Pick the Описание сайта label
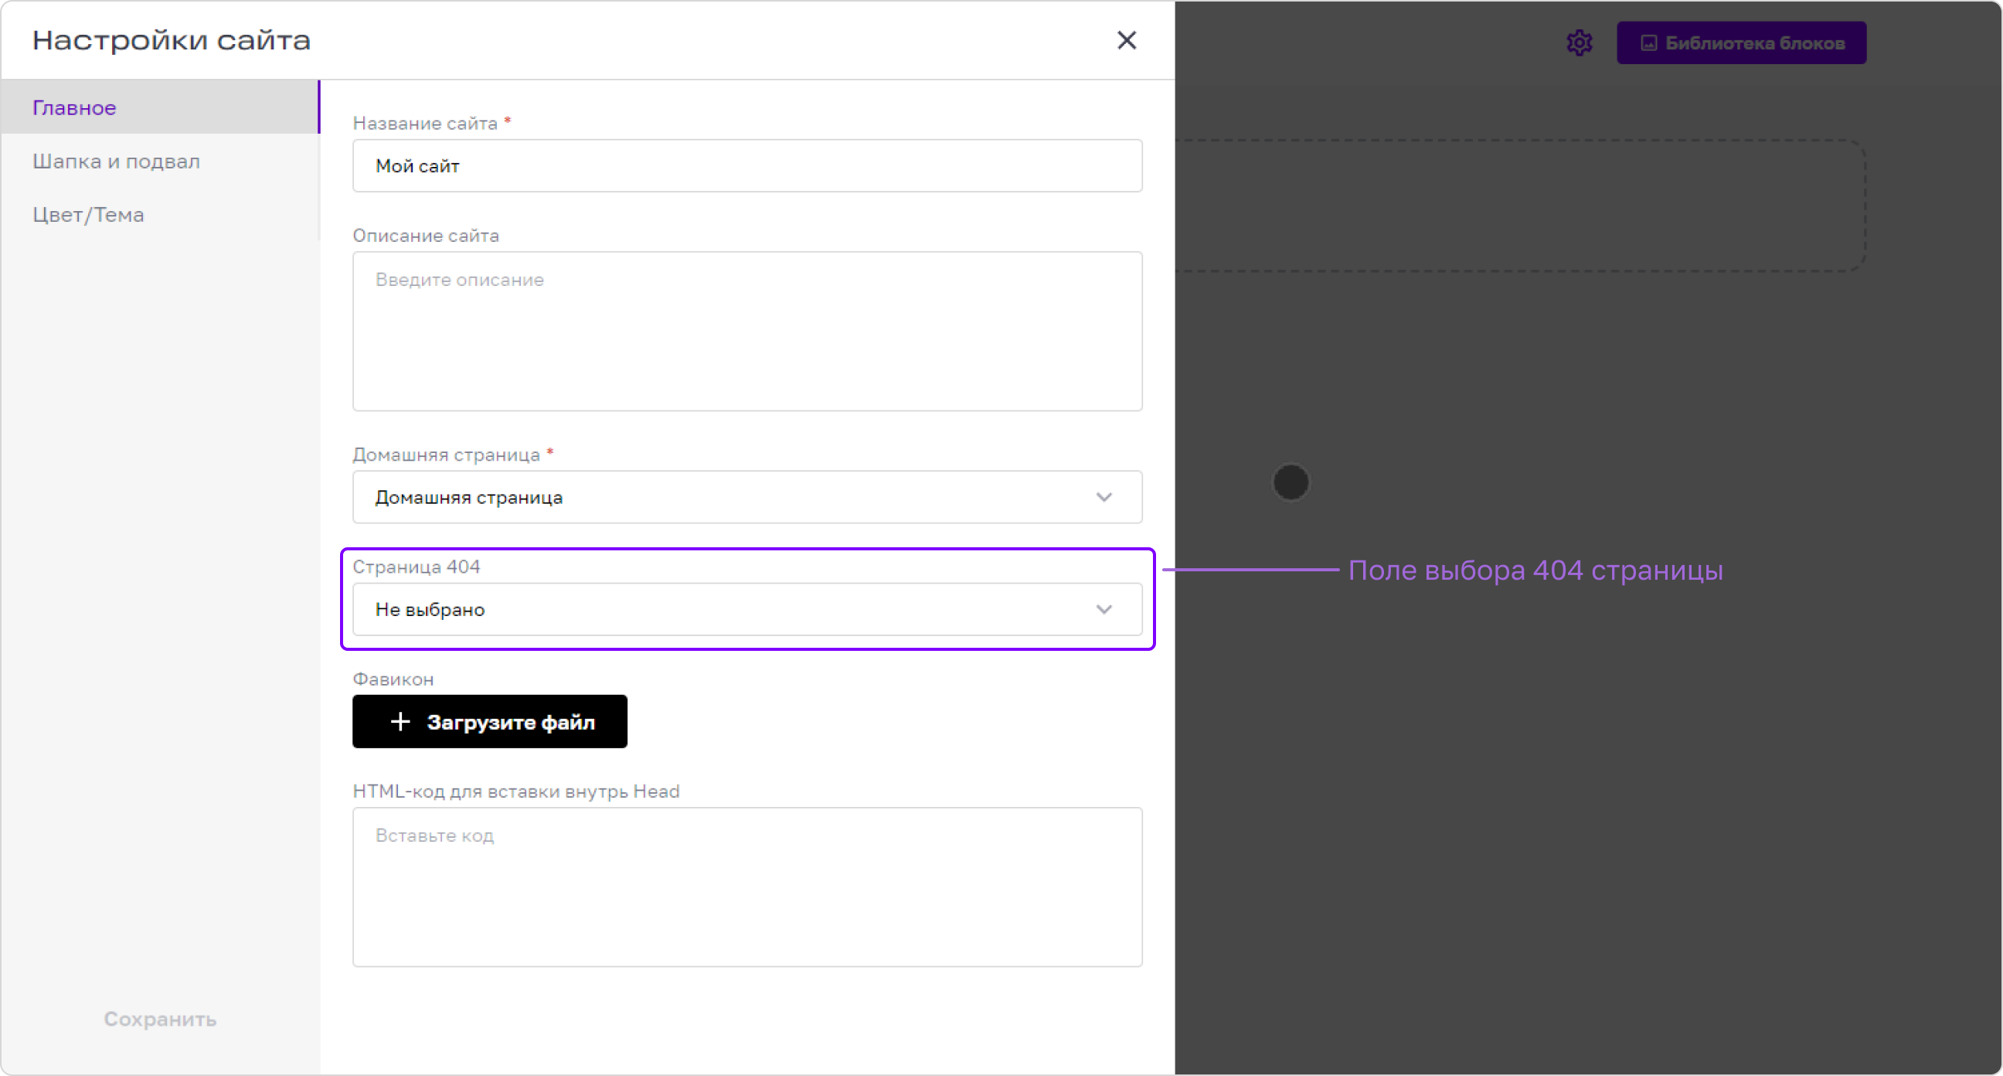 pyautogui.click(x=425, y=236)
